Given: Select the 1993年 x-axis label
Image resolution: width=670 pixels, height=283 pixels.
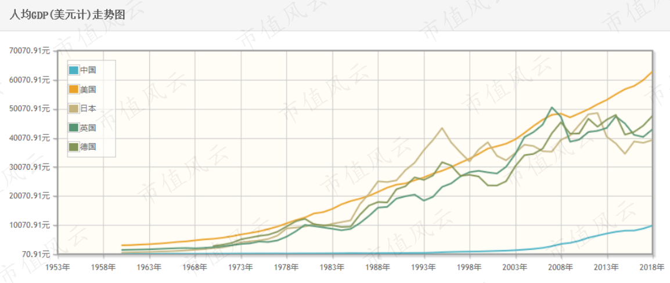Looking at the screenshot, I should pos(424,267).
